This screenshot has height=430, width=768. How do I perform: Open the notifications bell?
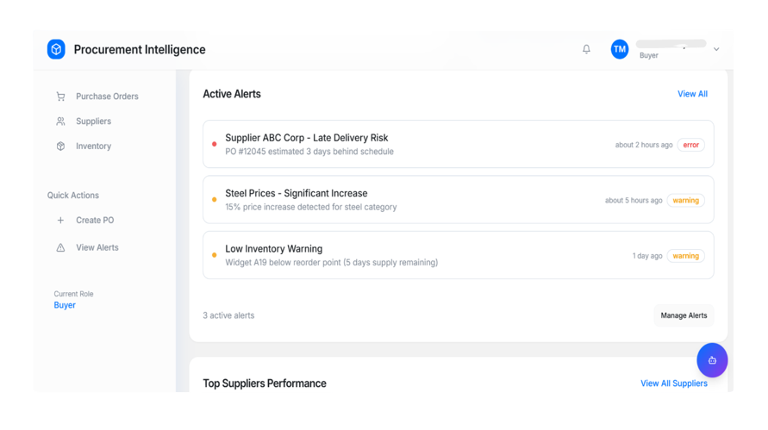(587, 50)
